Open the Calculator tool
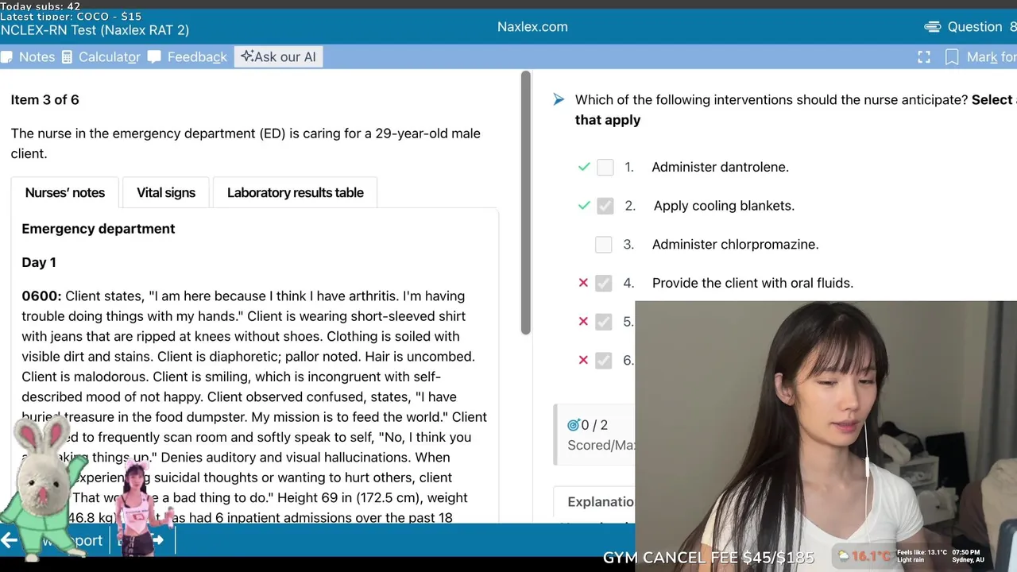 click(101, 57)
